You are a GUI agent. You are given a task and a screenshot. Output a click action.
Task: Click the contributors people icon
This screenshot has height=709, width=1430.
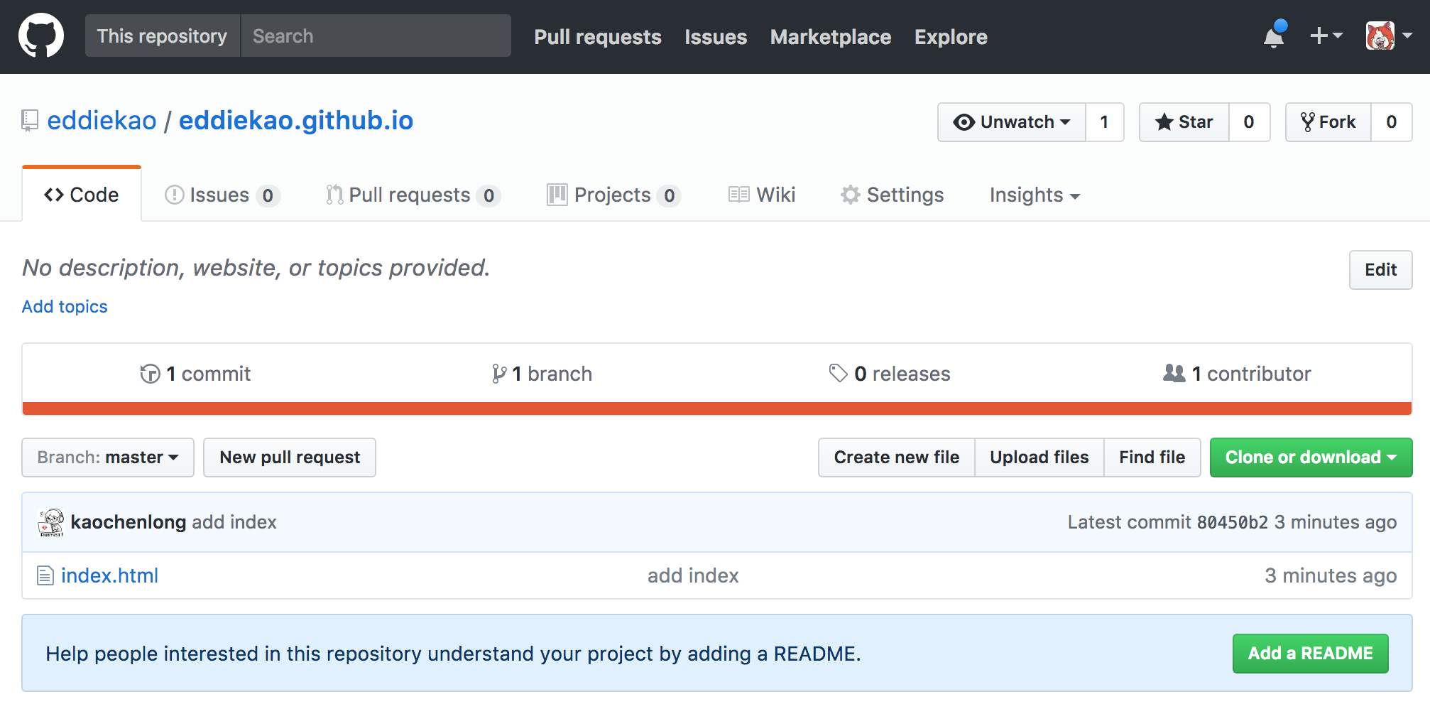tap(1173, 373)
